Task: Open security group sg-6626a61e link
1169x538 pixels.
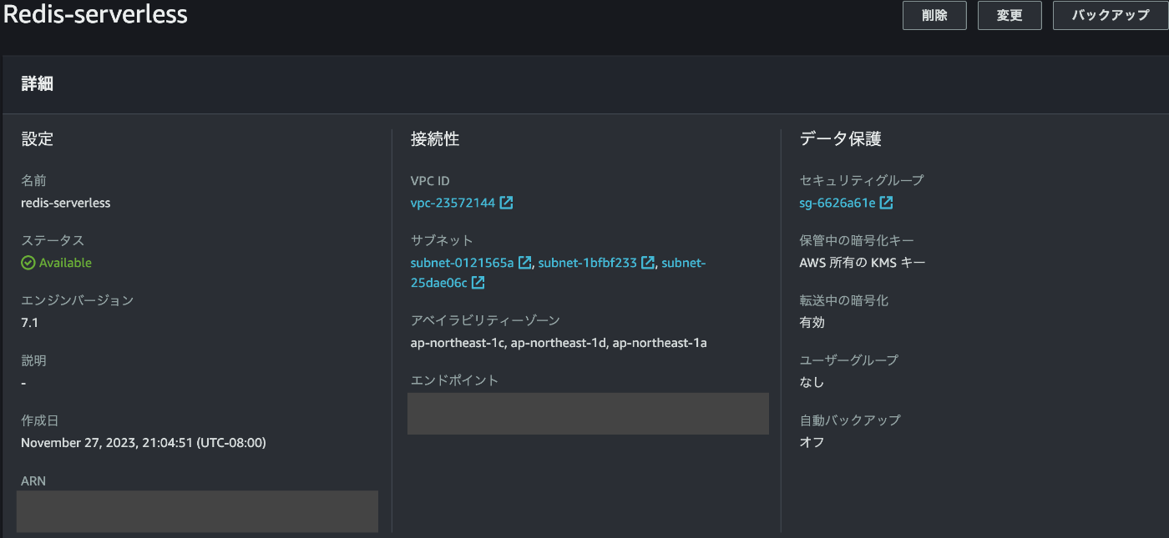Action: coord(838,203)
